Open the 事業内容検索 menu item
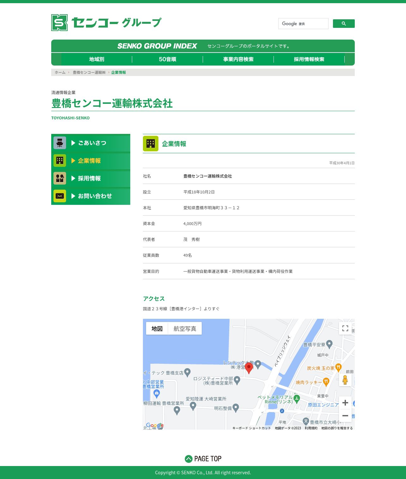The image size is (406, 479). pyautogui.click(x=238, y=59)
